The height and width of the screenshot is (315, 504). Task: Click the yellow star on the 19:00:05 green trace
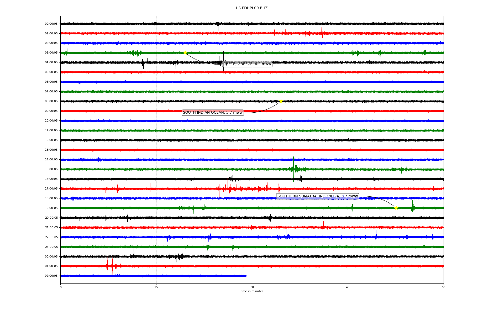click(396, 208)
